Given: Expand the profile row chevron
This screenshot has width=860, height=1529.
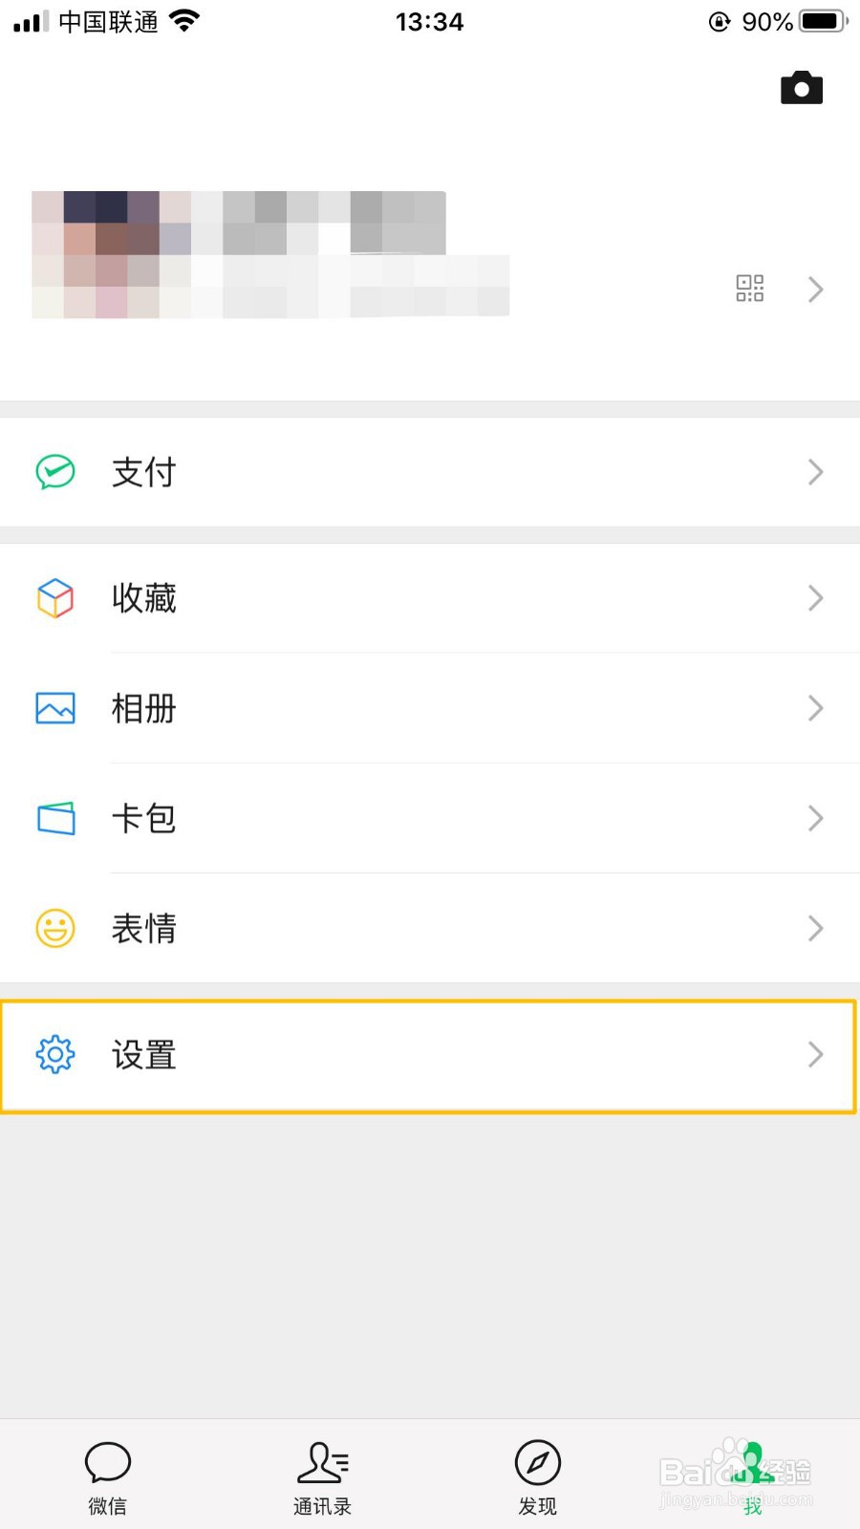Looking at the screenshot, I should pyautogui.click(x=815, y=289).
